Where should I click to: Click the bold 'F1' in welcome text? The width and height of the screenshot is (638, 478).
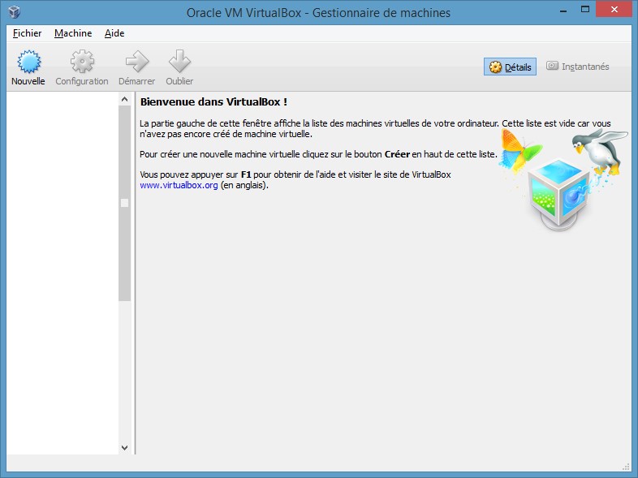pos(246,174)
